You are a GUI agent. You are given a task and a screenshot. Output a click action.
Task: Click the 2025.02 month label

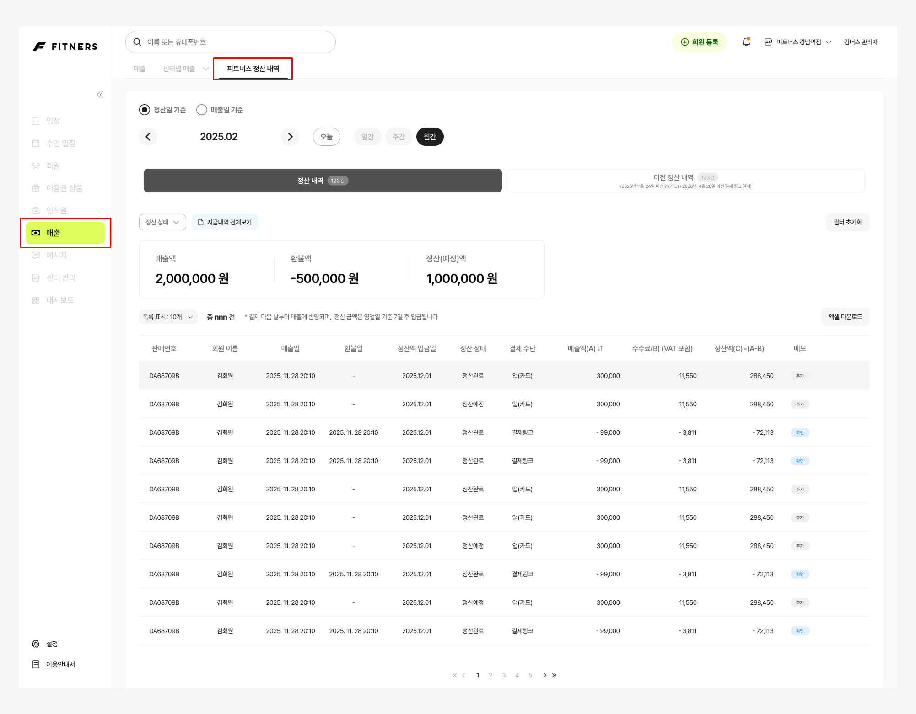click(219, 137)
